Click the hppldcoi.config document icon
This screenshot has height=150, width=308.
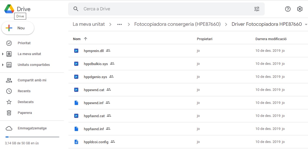[x=77, y=142]
